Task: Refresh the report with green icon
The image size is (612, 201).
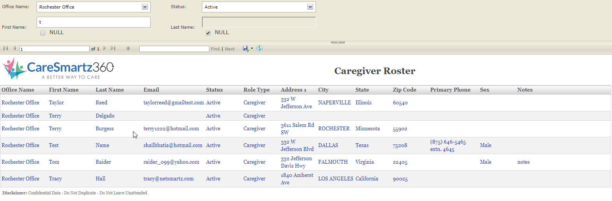Action: pos(260,48)
